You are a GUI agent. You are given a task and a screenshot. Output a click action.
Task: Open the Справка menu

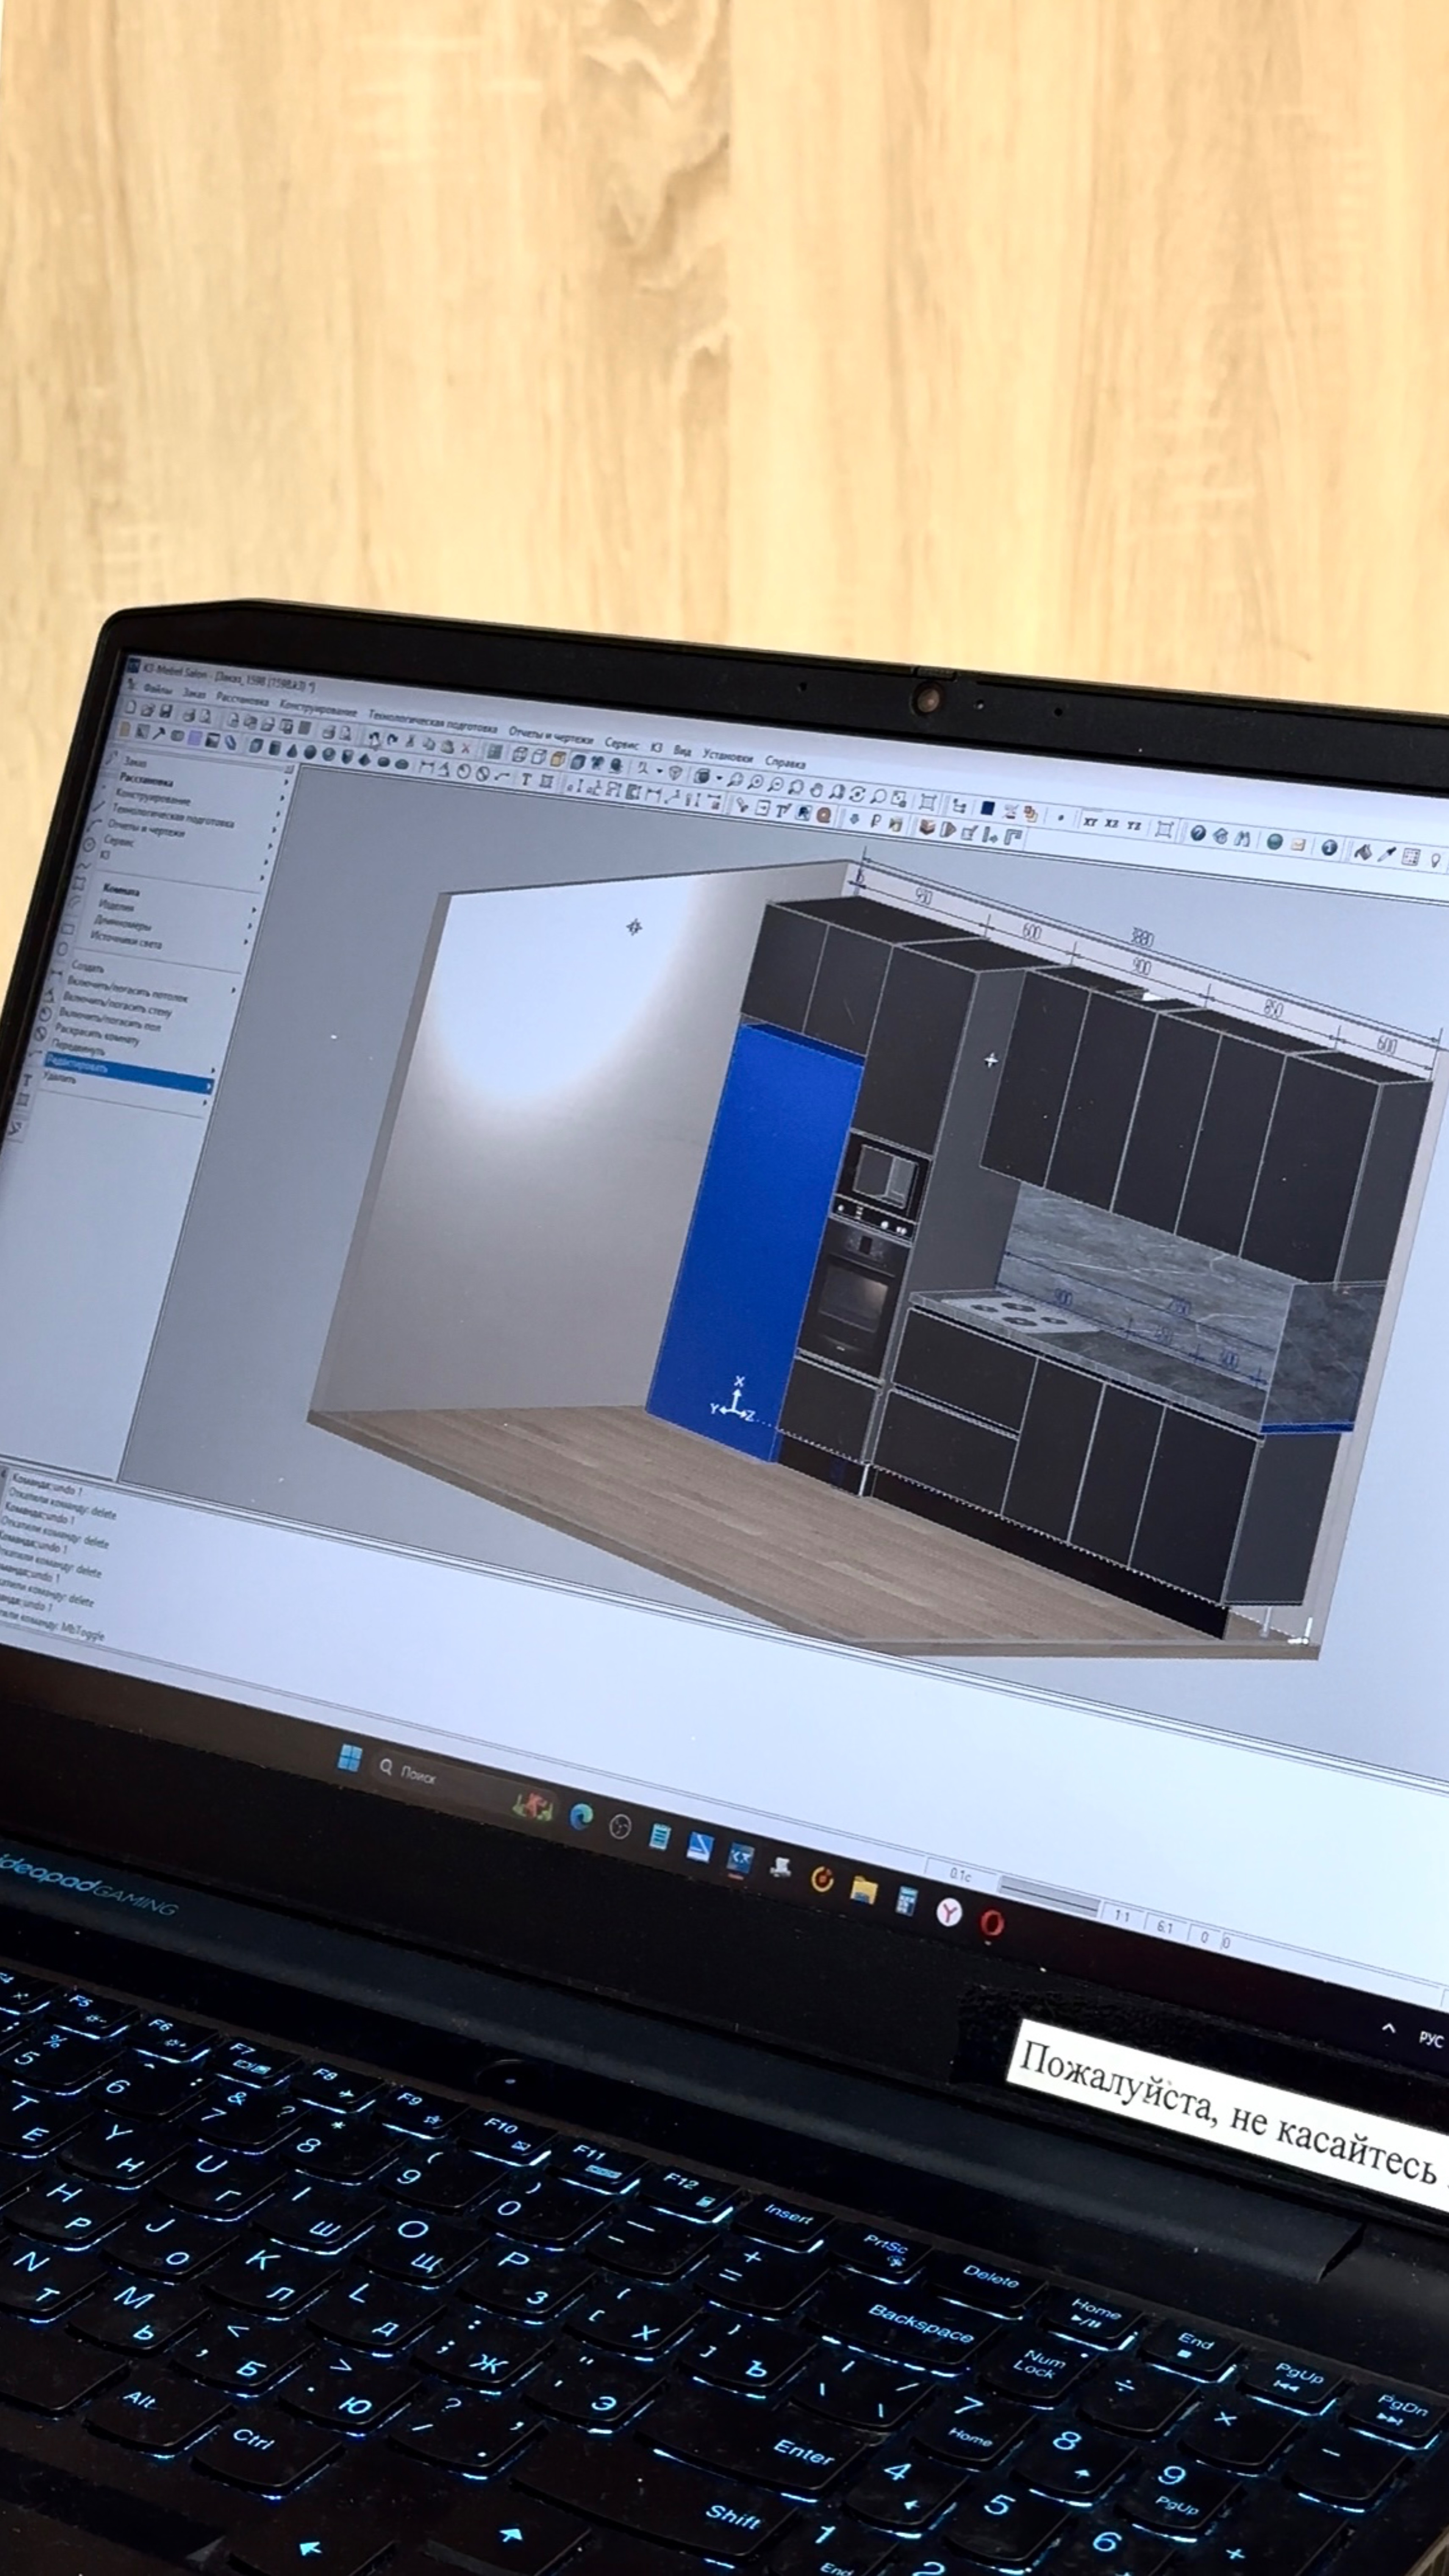[x=785, y=763]
